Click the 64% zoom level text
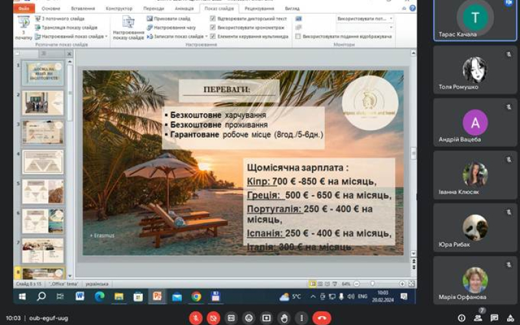Viewport: 520px width, 325px height. (x=346, y=284)
